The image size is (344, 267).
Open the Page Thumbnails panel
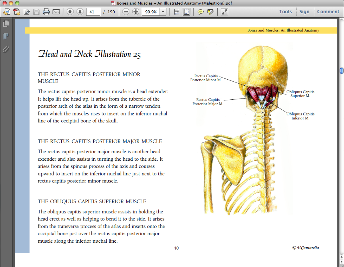tap(6, 23)
